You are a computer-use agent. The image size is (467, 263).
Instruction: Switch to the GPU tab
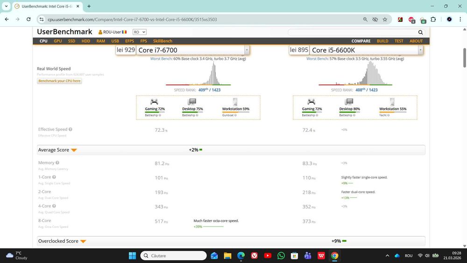(58, 41)
